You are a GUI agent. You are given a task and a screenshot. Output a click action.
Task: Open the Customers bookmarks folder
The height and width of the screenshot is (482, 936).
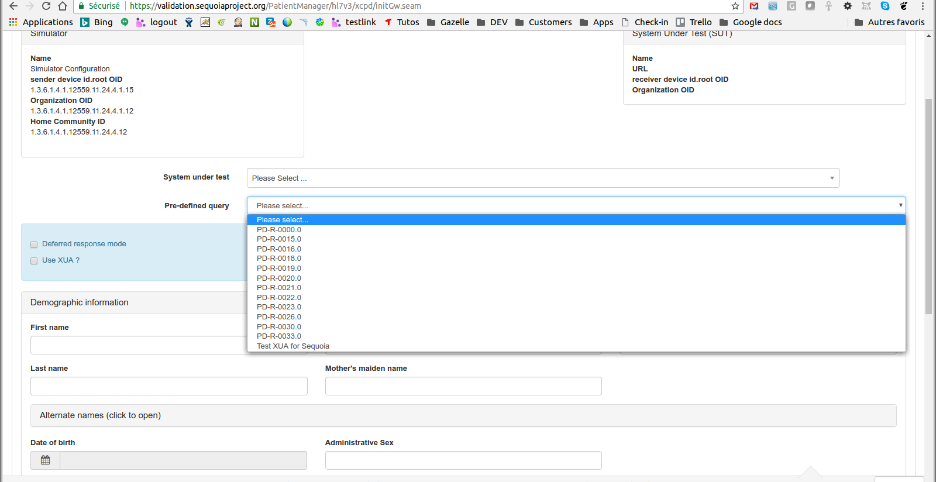(543, 22)
